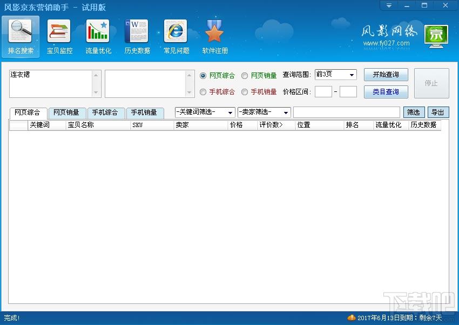Click the green 京 logo icon
459x325 pixels.
pyautogui.click(x=436, y=36)
